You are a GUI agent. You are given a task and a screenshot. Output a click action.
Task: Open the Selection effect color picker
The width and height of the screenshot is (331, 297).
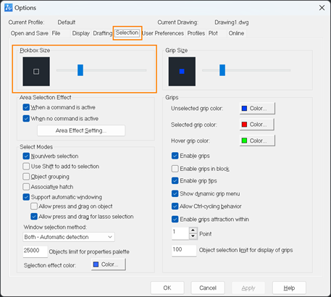109,264
